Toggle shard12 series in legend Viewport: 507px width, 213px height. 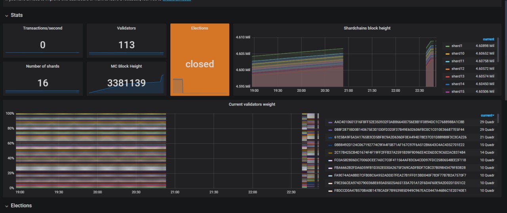point(458,69)
